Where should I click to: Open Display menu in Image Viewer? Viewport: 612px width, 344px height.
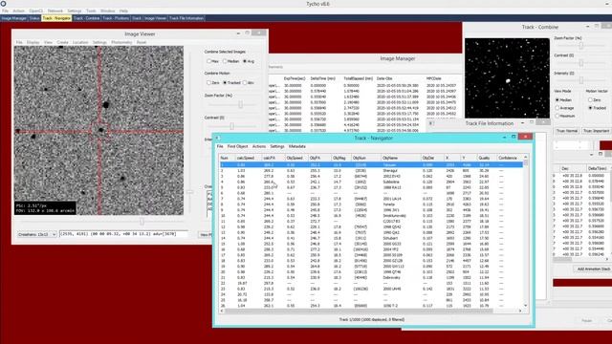pos(33,42)
